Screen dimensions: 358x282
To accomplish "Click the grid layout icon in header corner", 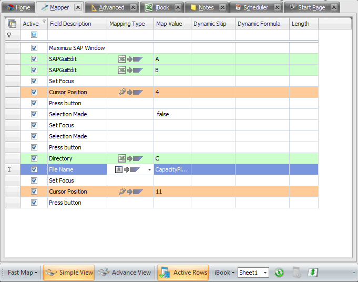I will [x=12, y=24].
